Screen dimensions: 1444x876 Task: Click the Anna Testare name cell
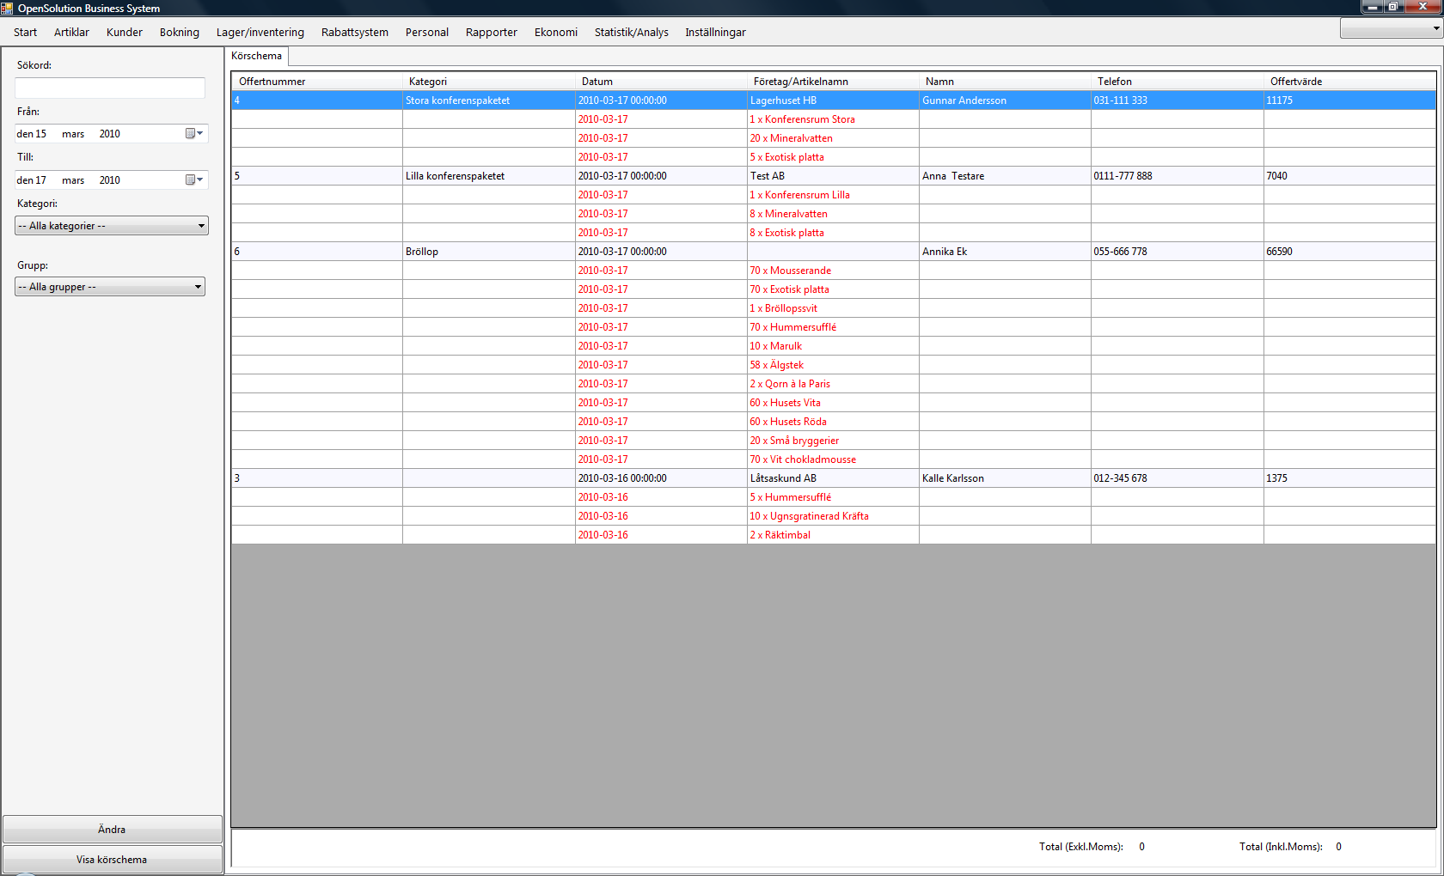(1005, 176)
